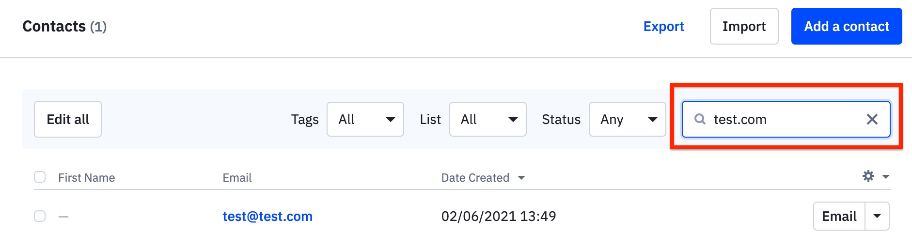
Task: Open the Status filter dropdown
Action: [627, 119]
